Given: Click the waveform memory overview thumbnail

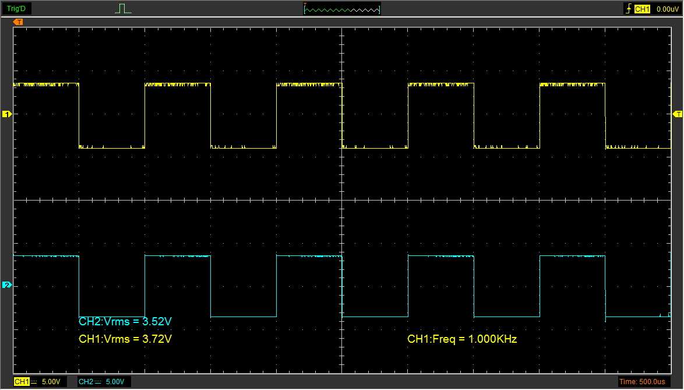Looking at the screenshot, I should pyautogui.click(x=342, y=9).
